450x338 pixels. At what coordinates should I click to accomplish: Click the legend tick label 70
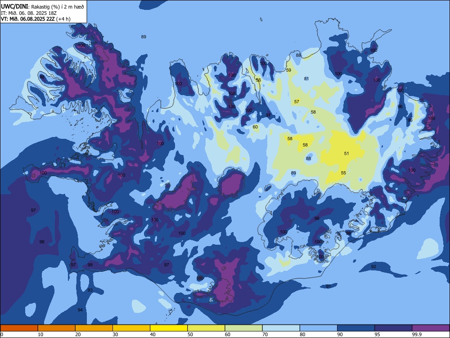point(265,334)
